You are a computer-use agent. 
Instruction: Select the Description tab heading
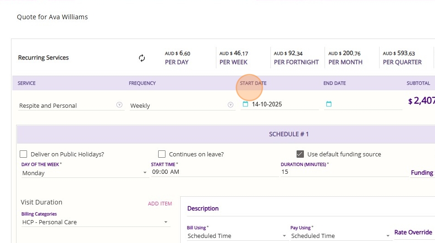tap(203, 208)
